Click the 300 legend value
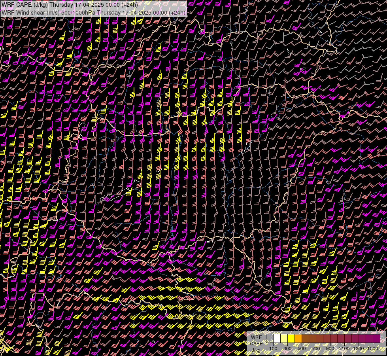This screenshot has width=387, height=356. tap(287, 348)
